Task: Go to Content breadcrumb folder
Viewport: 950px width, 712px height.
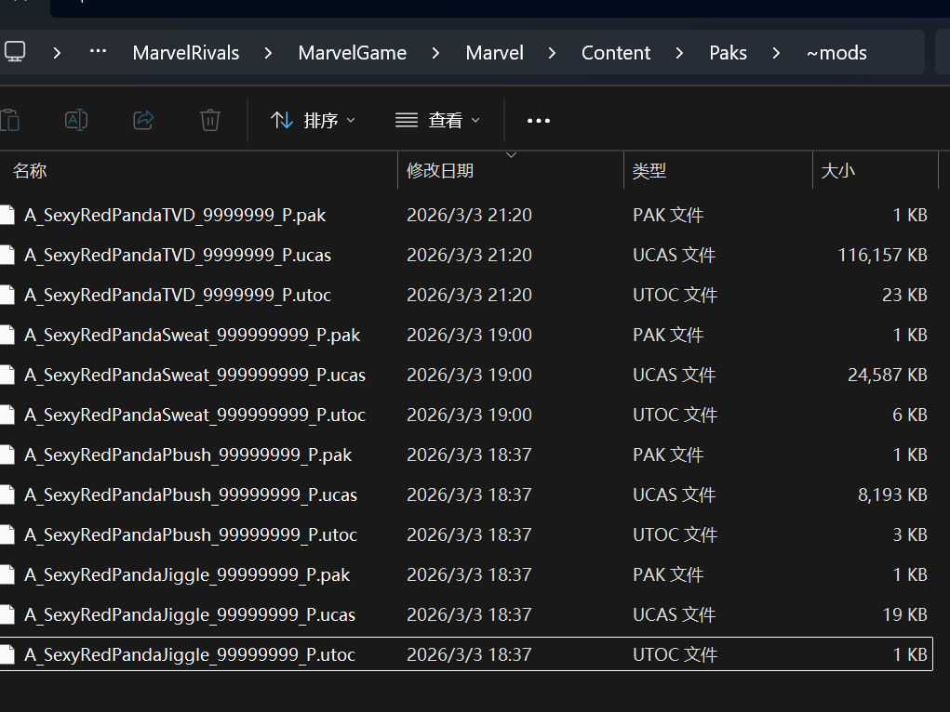Action: (x=616, y=53)
